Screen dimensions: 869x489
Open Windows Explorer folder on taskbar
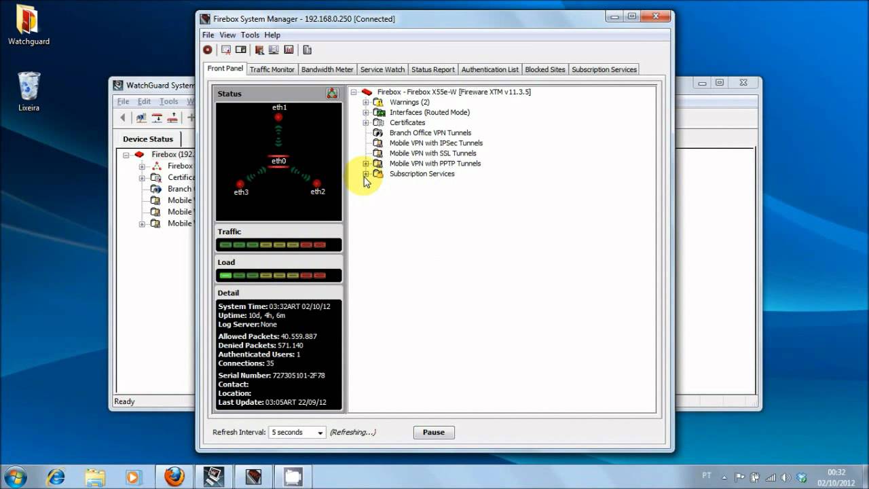95,476
